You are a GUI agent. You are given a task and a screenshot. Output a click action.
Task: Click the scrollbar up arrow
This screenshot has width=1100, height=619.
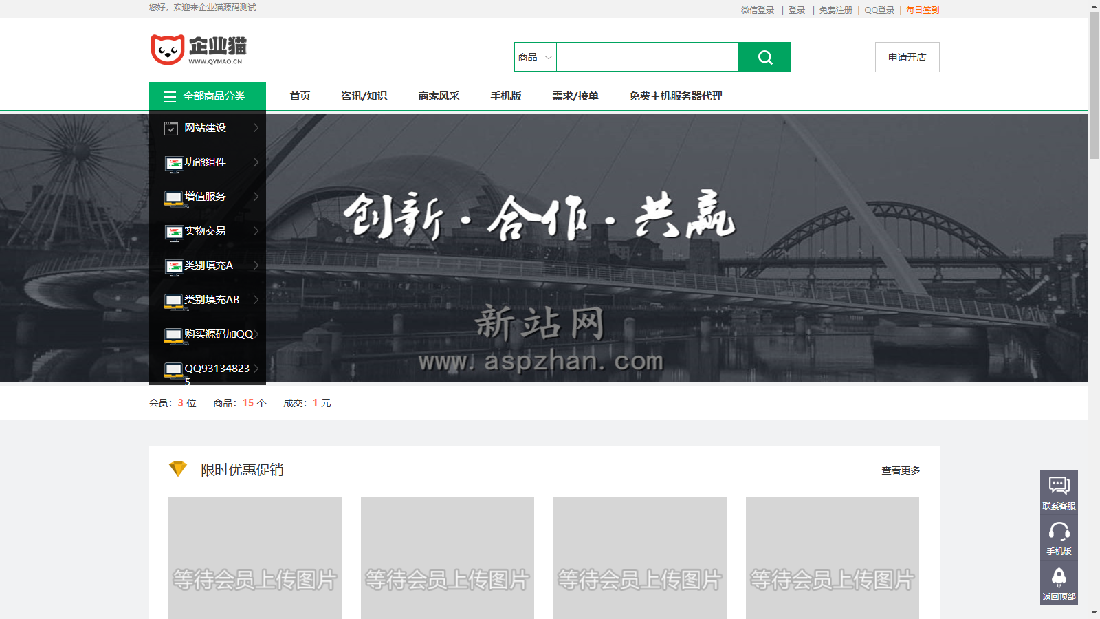1094,6
